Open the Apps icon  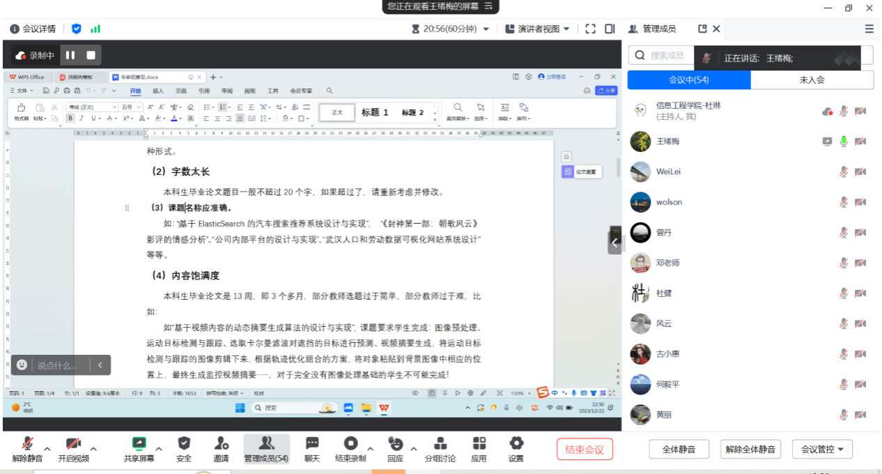point(479,444)
